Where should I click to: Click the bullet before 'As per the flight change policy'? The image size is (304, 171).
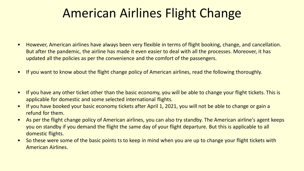(x=19, y=120)
